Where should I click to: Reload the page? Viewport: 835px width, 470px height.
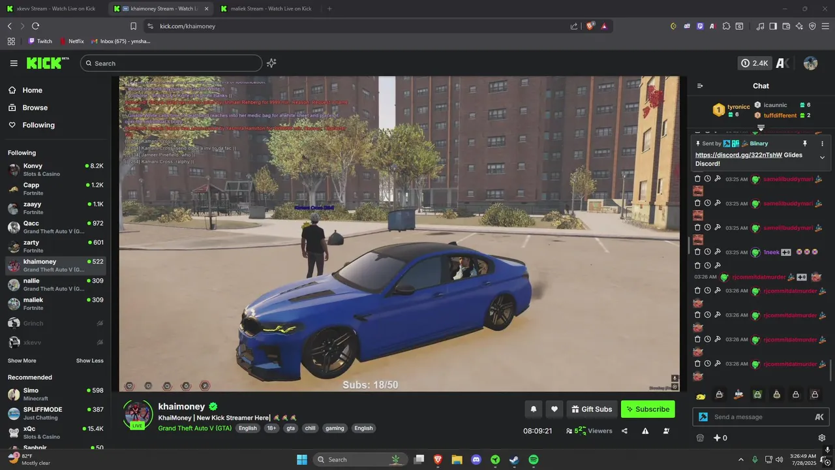click(x=35, y=26)
